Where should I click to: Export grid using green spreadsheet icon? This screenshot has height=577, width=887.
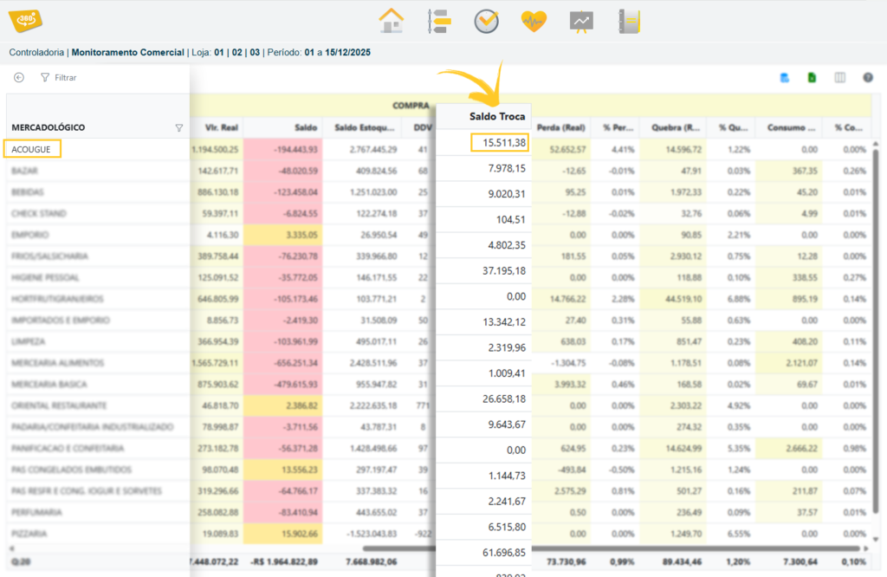point(812,78)
